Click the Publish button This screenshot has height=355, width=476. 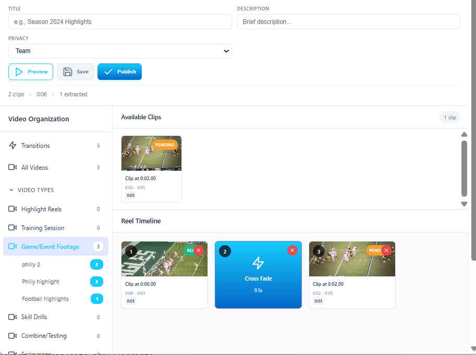pyautogui.click(x=119, y=72)
